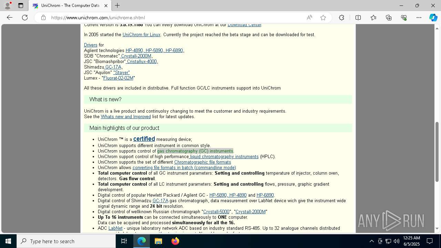Click the certified link
Image resolution: width=441 pixels, height=248 pixels.
[144, 139]
